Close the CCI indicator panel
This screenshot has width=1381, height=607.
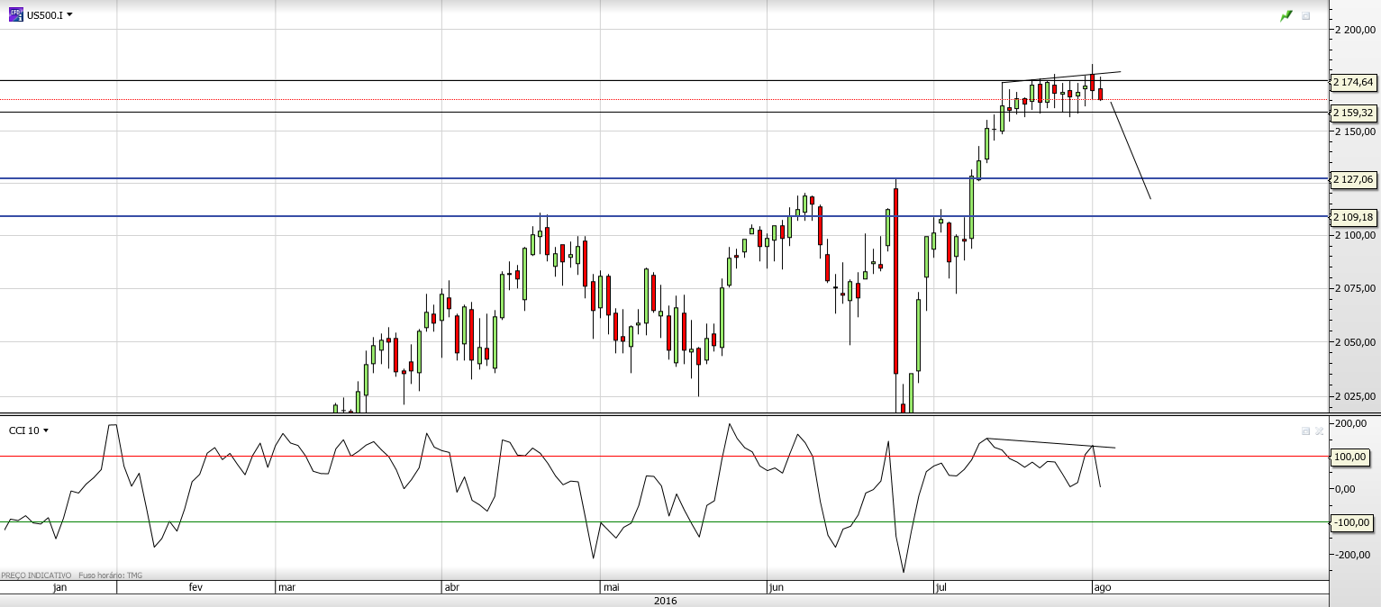tap(1320, 430)
